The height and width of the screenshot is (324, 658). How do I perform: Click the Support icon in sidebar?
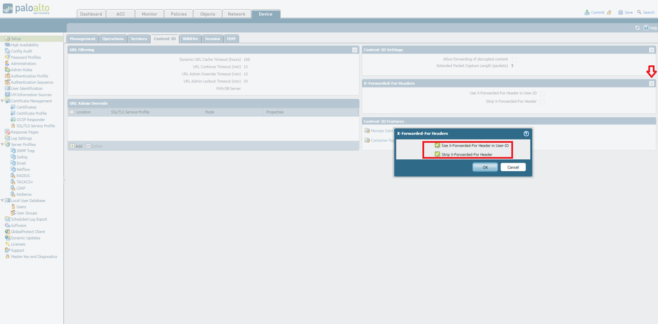pyautogui.click(x=7, y=250)
